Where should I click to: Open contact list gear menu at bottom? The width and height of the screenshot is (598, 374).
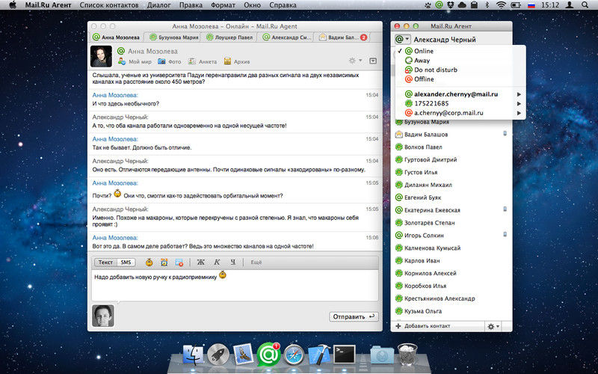[493, 326]
